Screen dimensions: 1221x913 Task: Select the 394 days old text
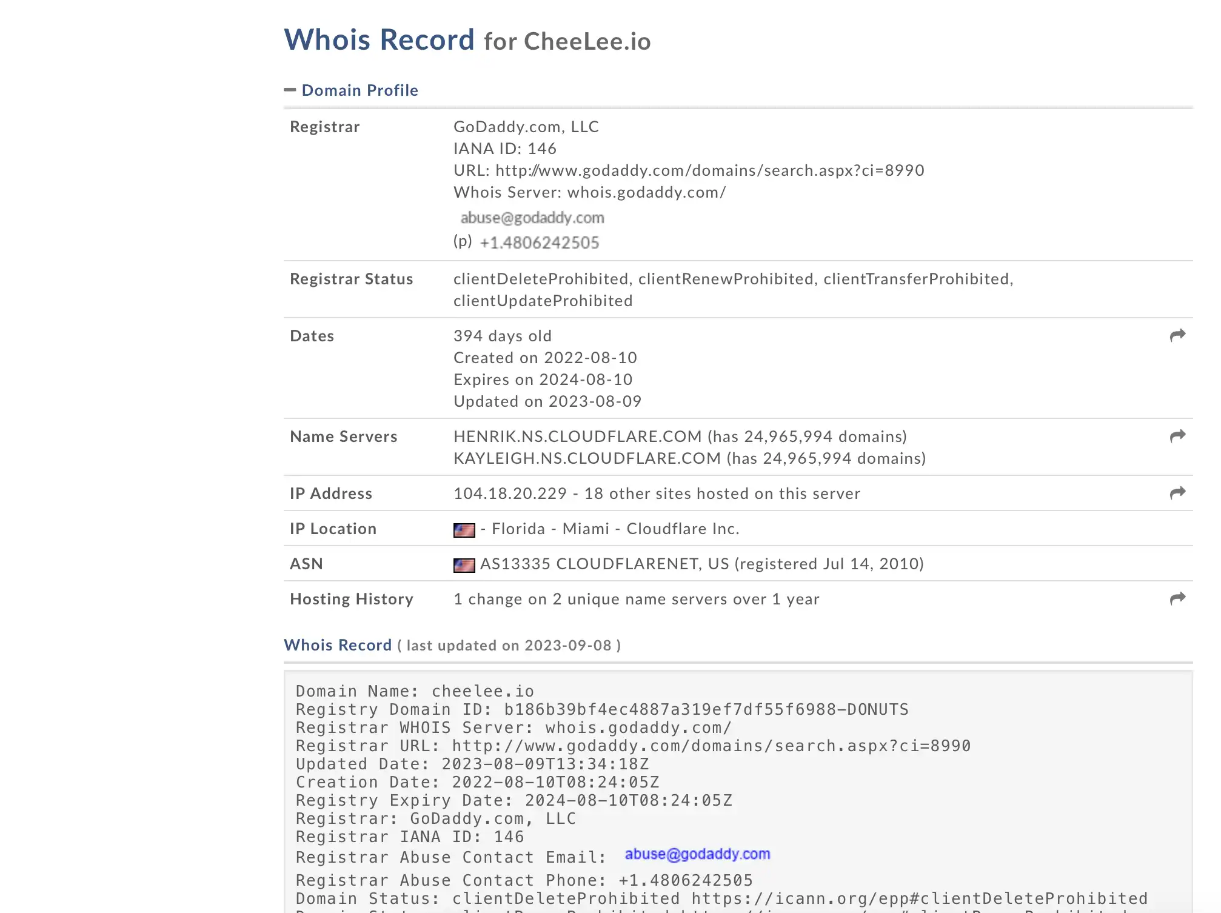(x=503, y=336)
